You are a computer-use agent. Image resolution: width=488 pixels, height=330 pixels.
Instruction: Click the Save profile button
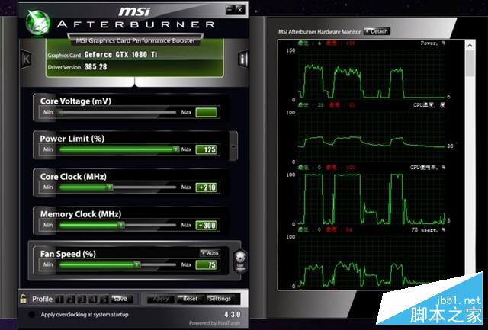click(120, 299)
